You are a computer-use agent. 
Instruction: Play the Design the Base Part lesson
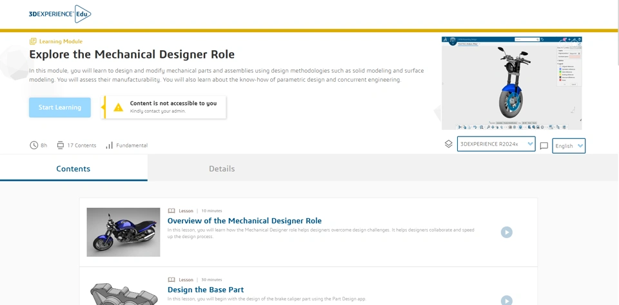(x=507, y=300)
